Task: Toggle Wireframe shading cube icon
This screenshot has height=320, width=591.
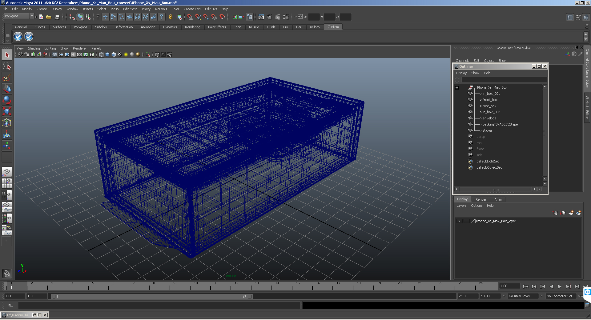Action: tap(101, 54)
